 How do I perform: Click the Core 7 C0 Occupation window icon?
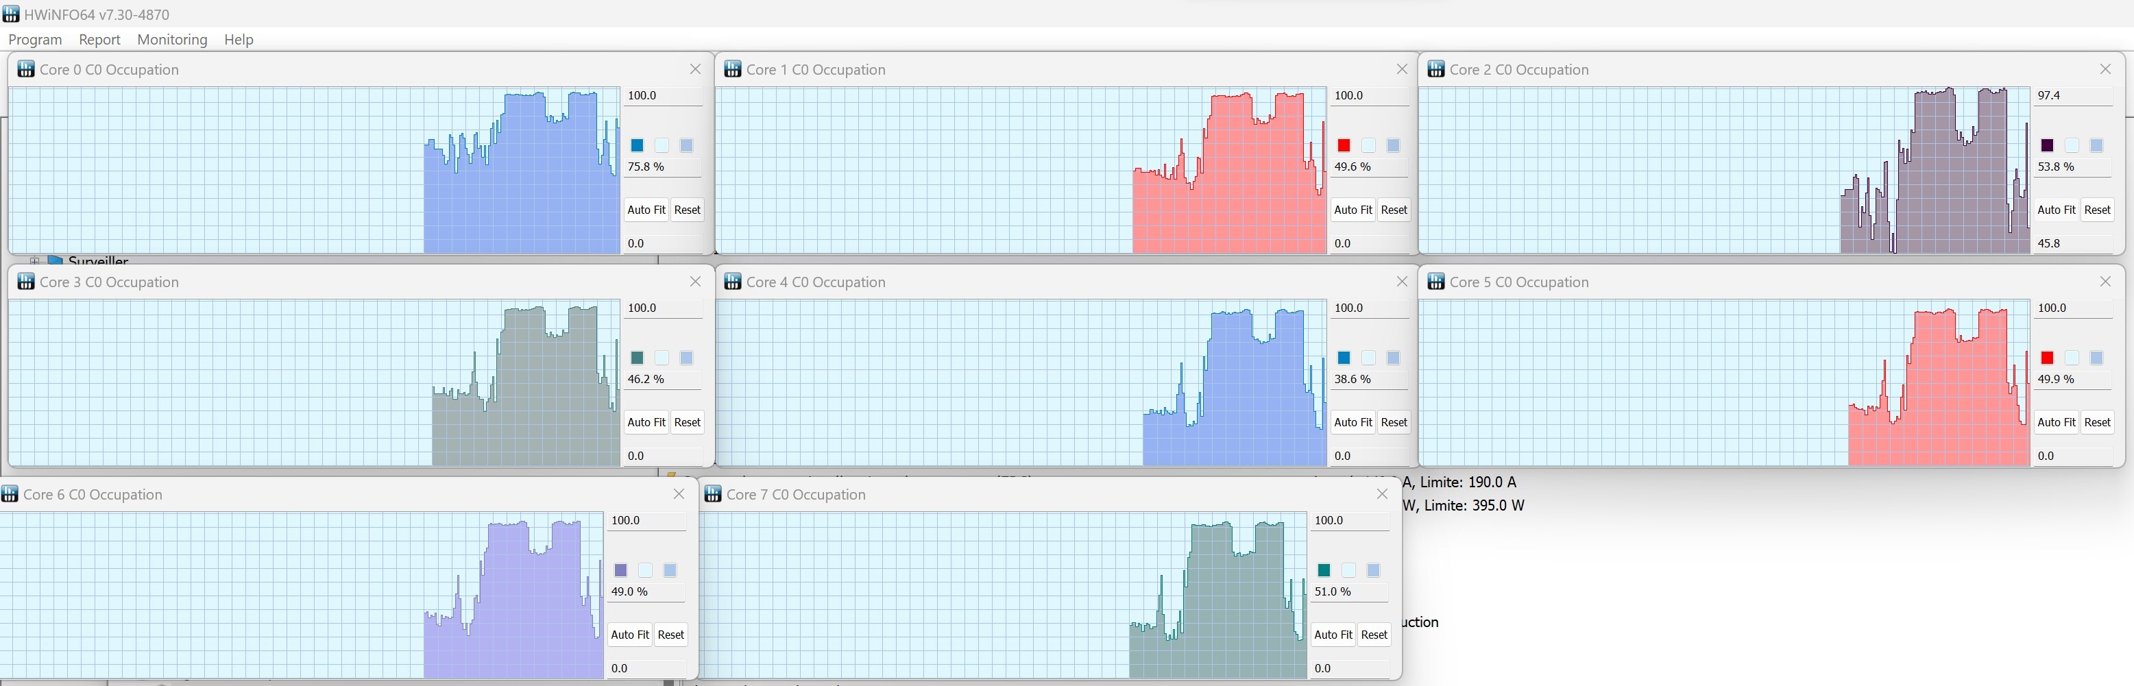pyautogui.click(x=712, y=494)
